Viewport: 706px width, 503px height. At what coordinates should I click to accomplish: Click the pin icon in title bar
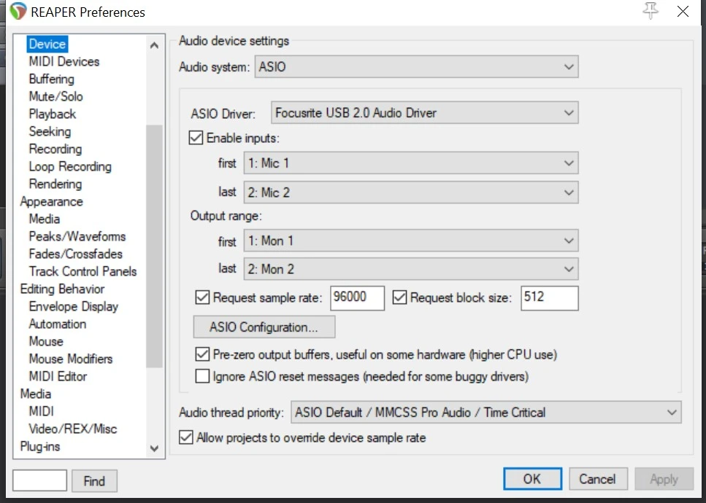[651, 11]
